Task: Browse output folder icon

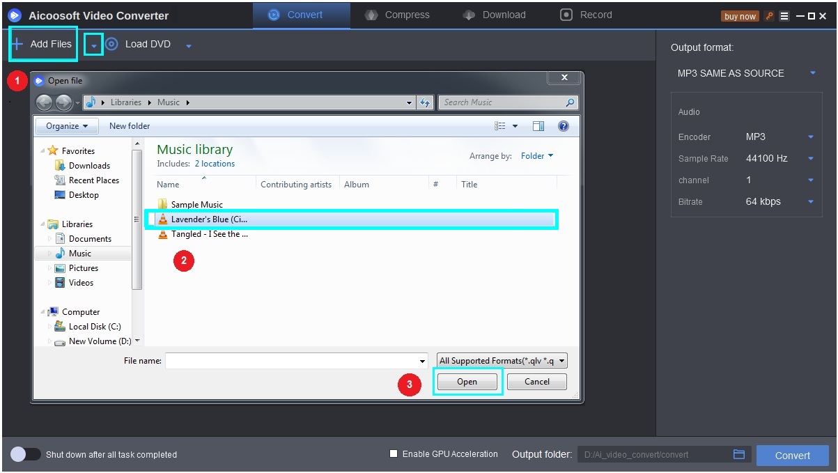Action: (x=739, y=454)
